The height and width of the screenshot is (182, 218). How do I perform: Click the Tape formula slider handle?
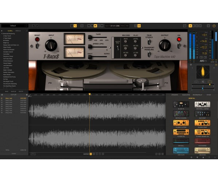[x=90, y=37]
